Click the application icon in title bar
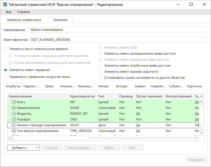The width and height of the screenshot is (211, 167). coord(5,5)
